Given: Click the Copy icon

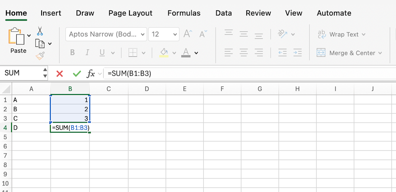Looking at the screenshot, I should coord(40,44).
